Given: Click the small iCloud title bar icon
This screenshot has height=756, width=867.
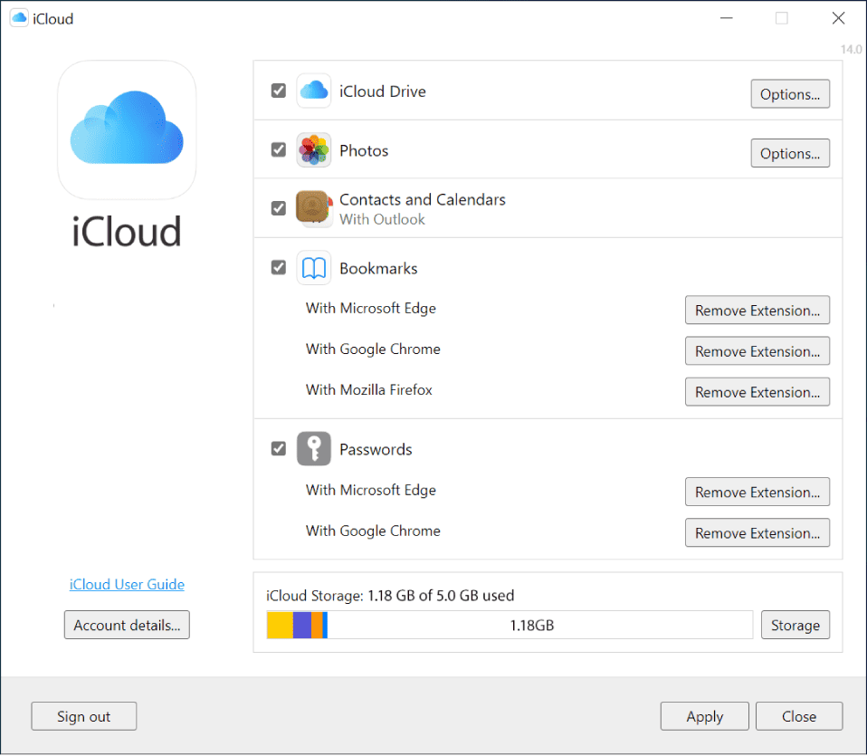Looking at the screenshot, I should (x=19, y=18).
